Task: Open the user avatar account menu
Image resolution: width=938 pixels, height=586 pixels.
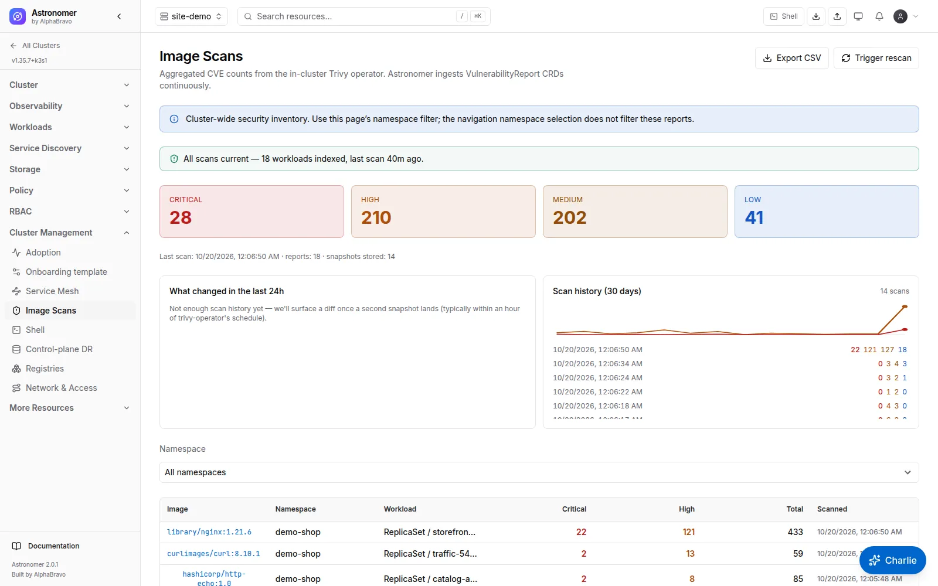Action: point(906,16)
